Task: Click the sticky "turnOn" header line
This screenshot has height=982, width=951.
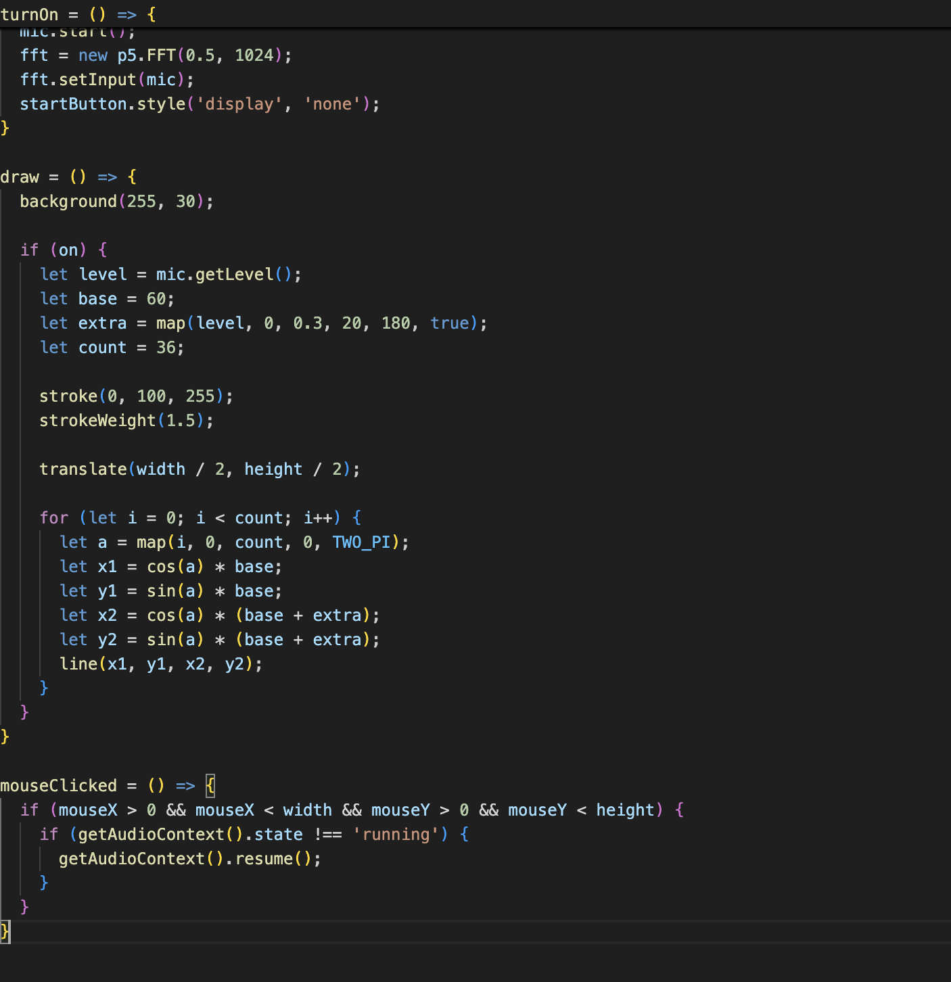Action: click(29, 14)
